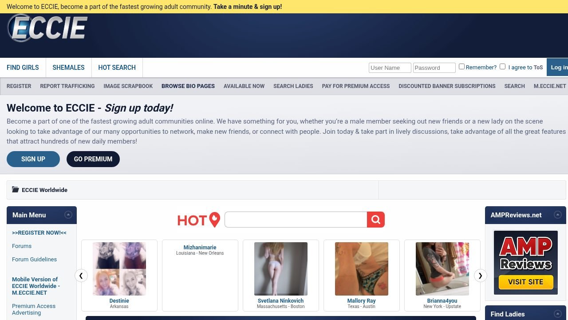Screen dimensions: 568x320
Task: Open the Svetlana Ninkovich profile thumbnail
Action: [281, 269]
